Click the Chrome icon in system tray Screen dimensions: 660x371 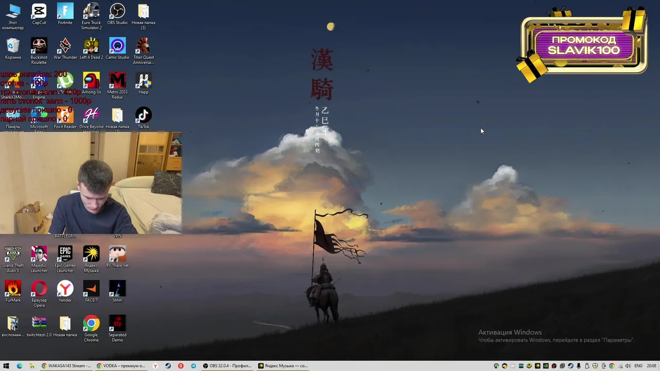tap(612, 366)
